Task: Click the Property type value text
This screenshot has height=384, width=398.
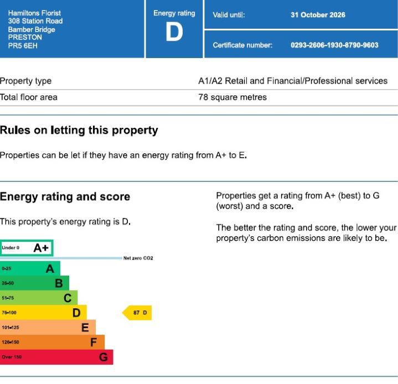Action: 293,81
